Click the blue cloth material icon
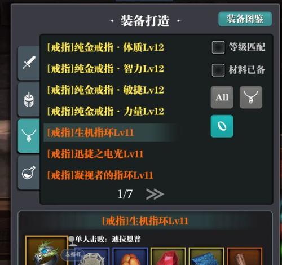The width and height of the screenshot is (282, 265). click(x=206, y=257)
